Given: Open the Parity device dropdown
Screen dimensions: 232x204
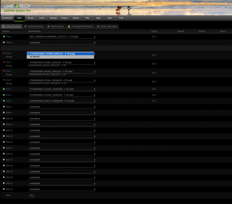Looking at the screenshot, I should (x=62, y=37).
